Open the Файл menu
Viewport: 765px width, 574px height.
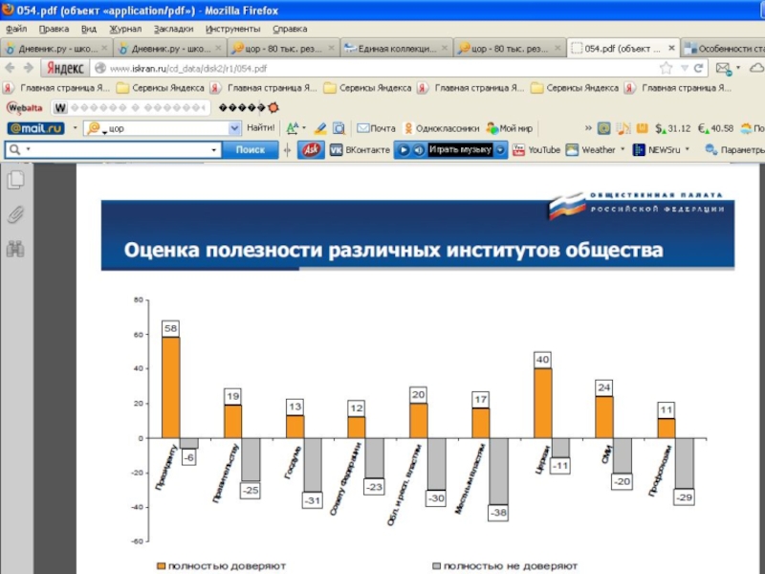click(16, 29)
